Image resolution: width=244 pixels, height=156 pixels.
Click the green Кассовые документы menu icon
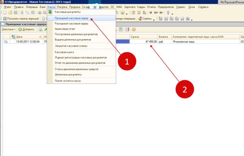point(50,12)
